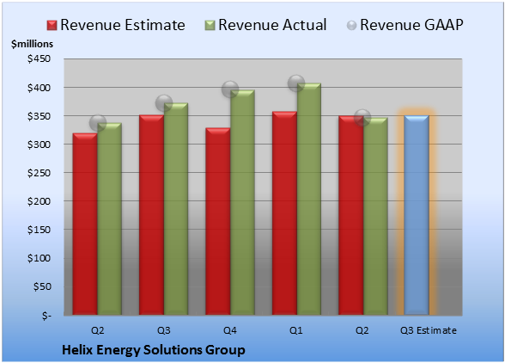Click the '$200' axis value

coord(39,201)
